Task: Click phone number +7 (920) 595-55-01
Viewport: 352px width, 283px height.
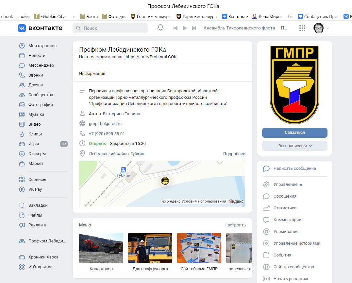Action: (107, 134)
